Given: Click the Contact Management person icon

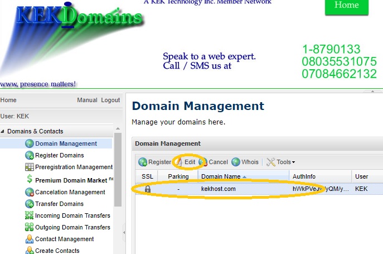Looking at the screenshot, I should tap(30, 239).
